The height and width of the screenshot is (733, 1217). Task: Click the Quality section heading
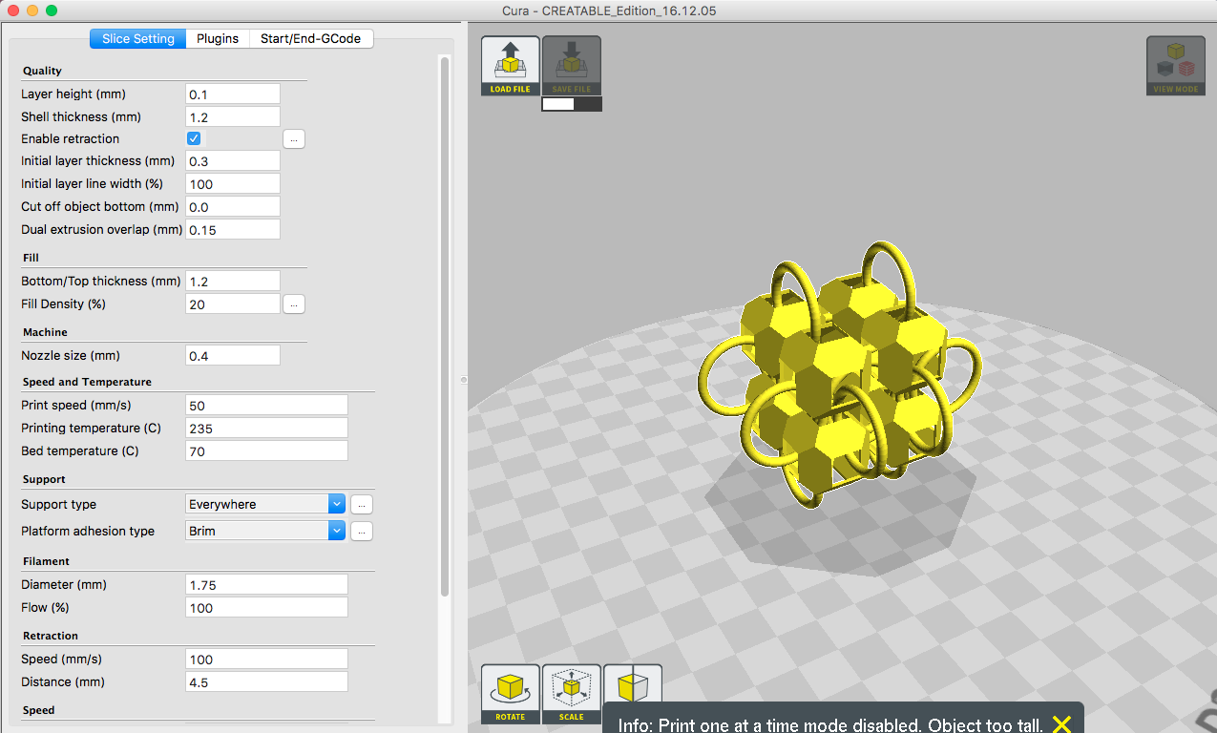[x=42, y=72]
